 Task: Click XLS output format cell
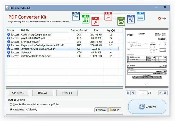(x=79, y=38)
